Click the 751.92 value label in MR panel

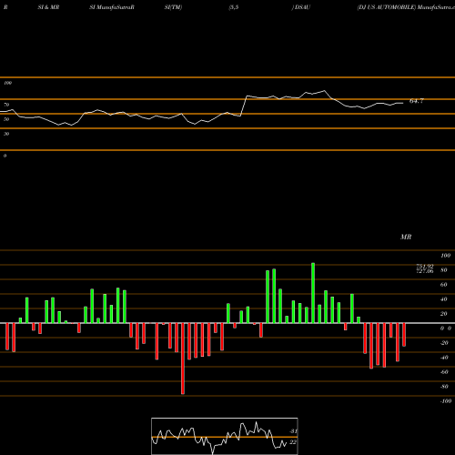(425, 267)
